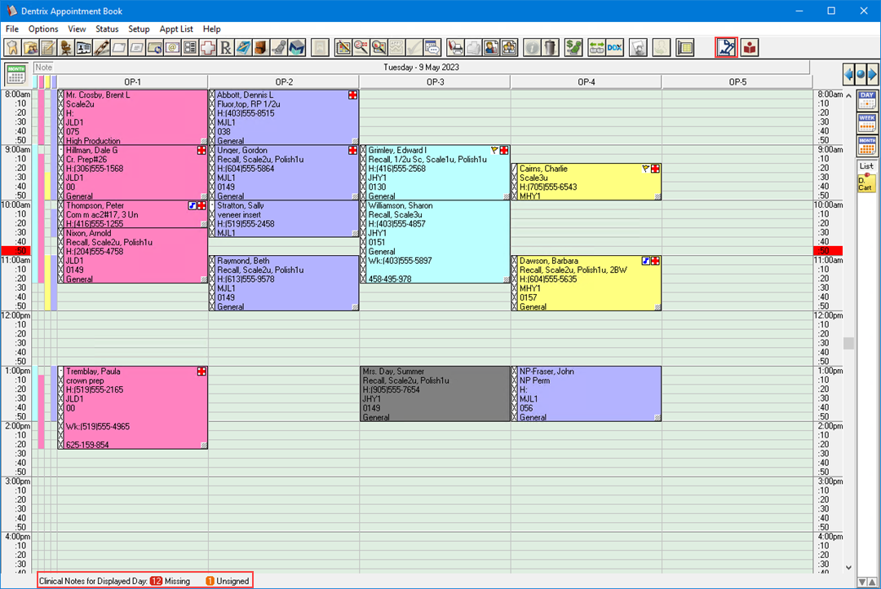The height and width of the screenshot is (589, 881).
Task: Open the month calendar in top-left corner
Action: 15,73
